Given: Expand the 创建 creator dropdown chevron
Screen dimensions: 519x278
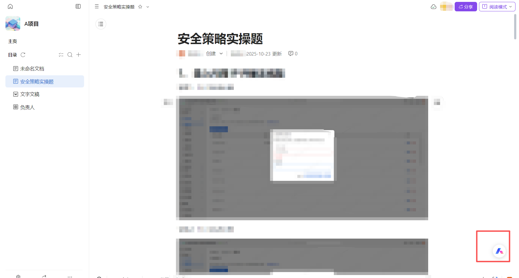Looking at the screenshot, I should pyautogui.click(x=221, y=53).
